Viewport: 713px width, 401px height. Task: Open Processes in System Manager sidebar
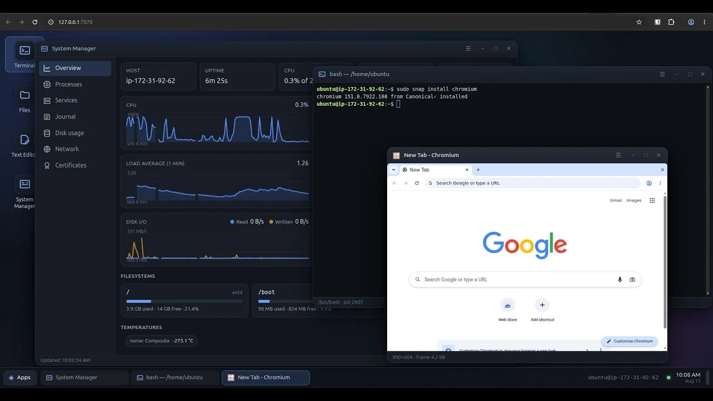click(x=75, y=84)
